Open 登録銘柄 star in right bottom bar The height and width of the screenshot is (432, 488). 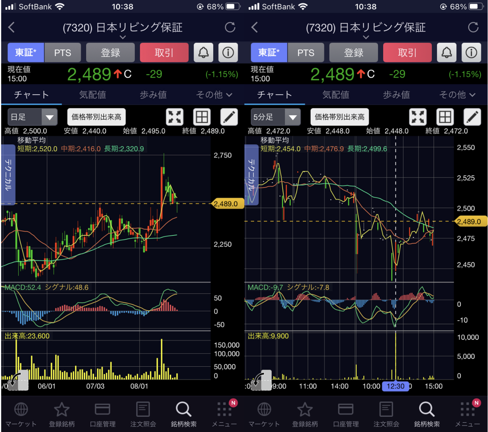(305, 415)
